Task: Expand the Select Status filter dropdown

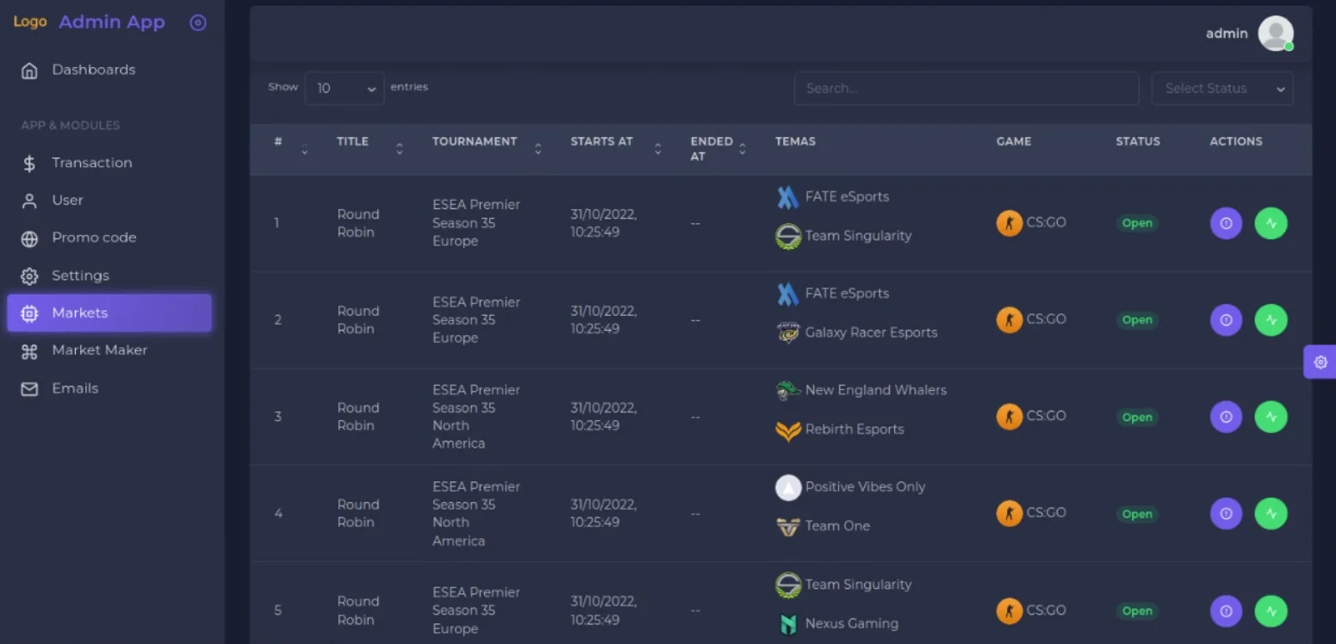Action: coord(1221,88)
